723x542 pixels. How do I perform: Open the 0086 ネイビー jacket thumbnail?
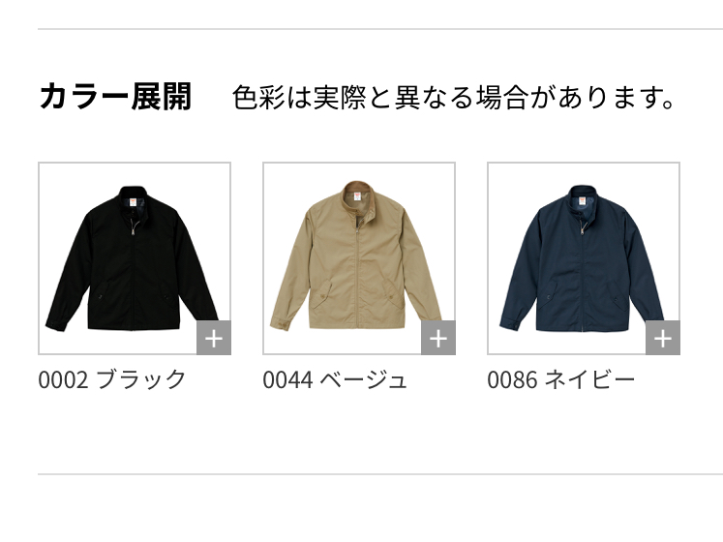(584, 258)
